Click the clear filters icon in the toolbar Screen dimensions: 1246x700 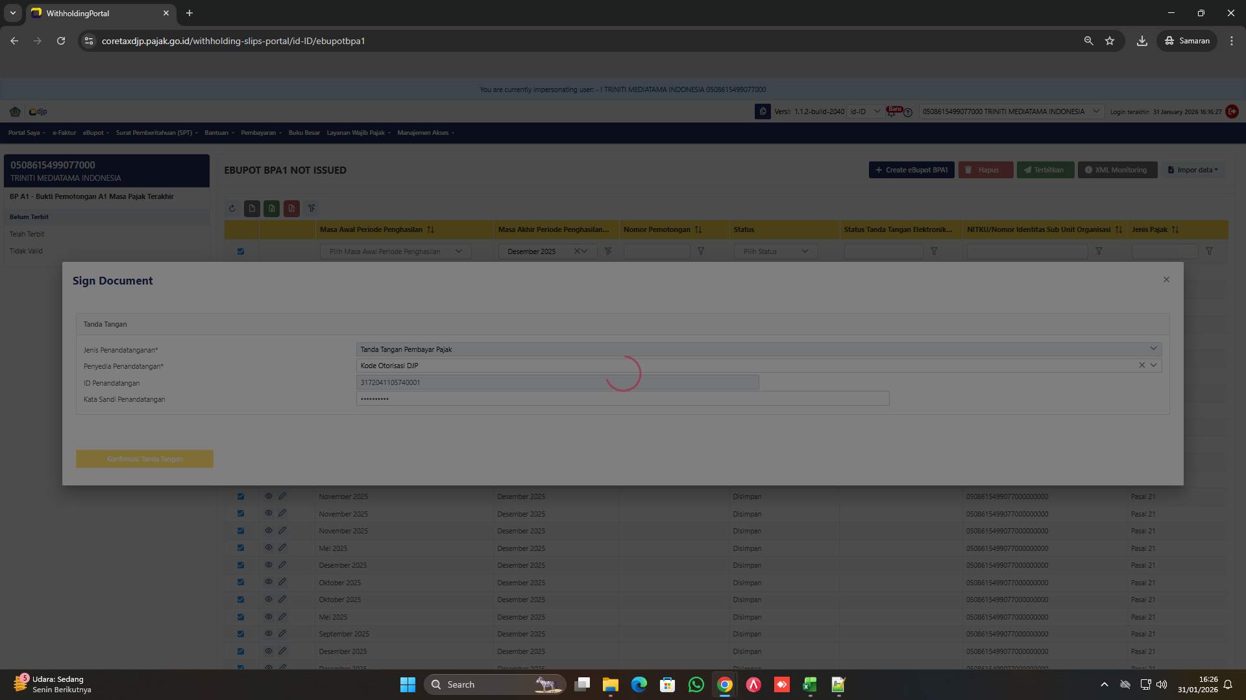point(311,208)
